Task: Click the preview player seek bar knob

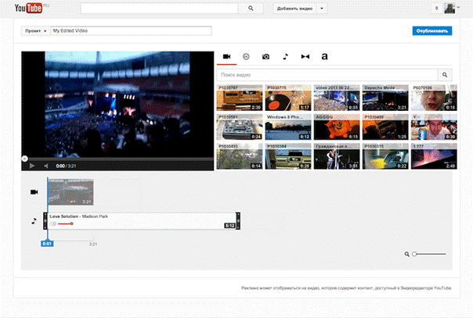Action: click(x=25, y=159)
